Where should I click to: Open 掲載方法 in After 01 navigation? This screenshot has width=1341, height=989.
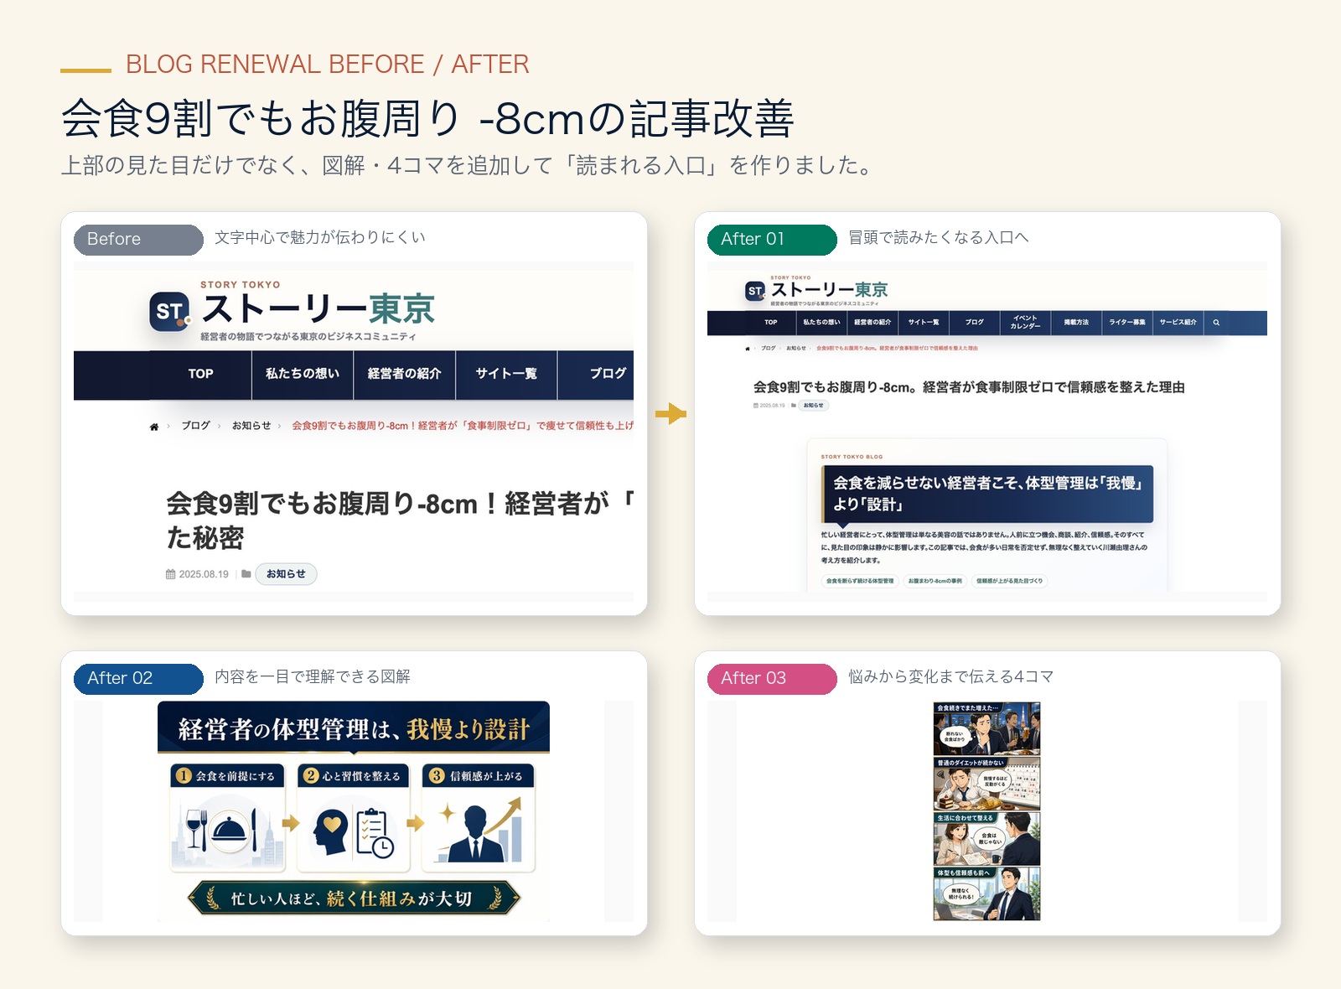[1076, 323]
